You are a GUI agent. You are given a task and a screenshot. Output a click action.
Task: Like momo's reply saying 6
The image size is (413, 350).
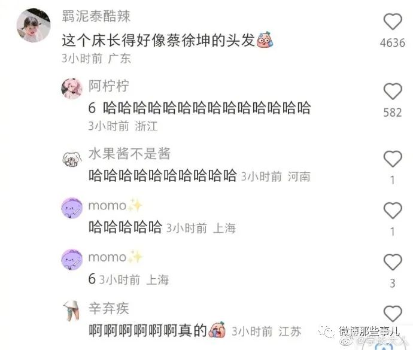click(393, 262)
